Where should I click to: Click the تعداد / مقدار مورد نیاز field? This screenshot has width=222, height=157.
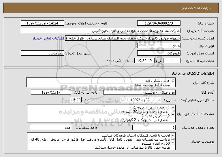tap(154, 127)
